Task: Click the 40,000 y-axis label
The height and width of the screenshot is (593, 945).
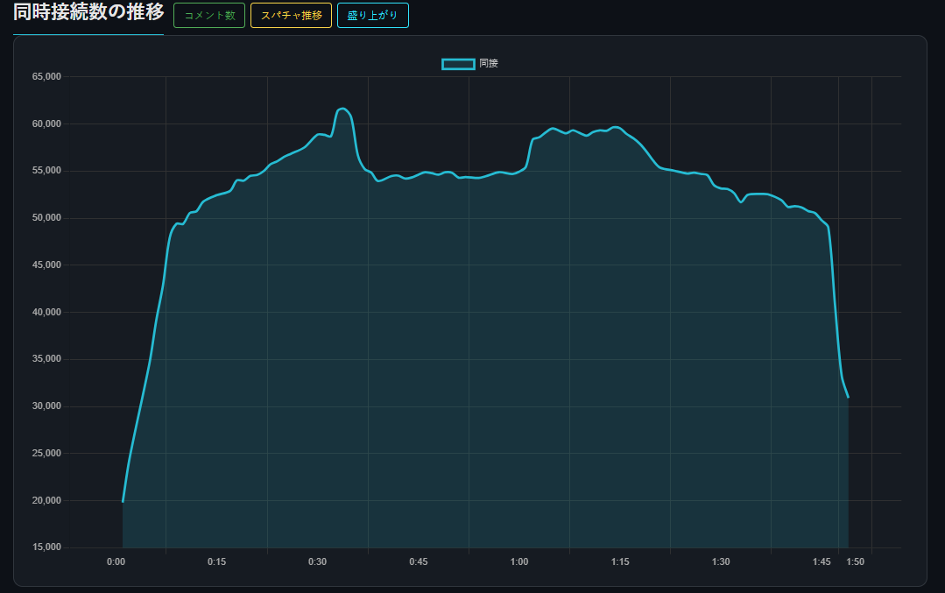Action: tap(46, 312)
